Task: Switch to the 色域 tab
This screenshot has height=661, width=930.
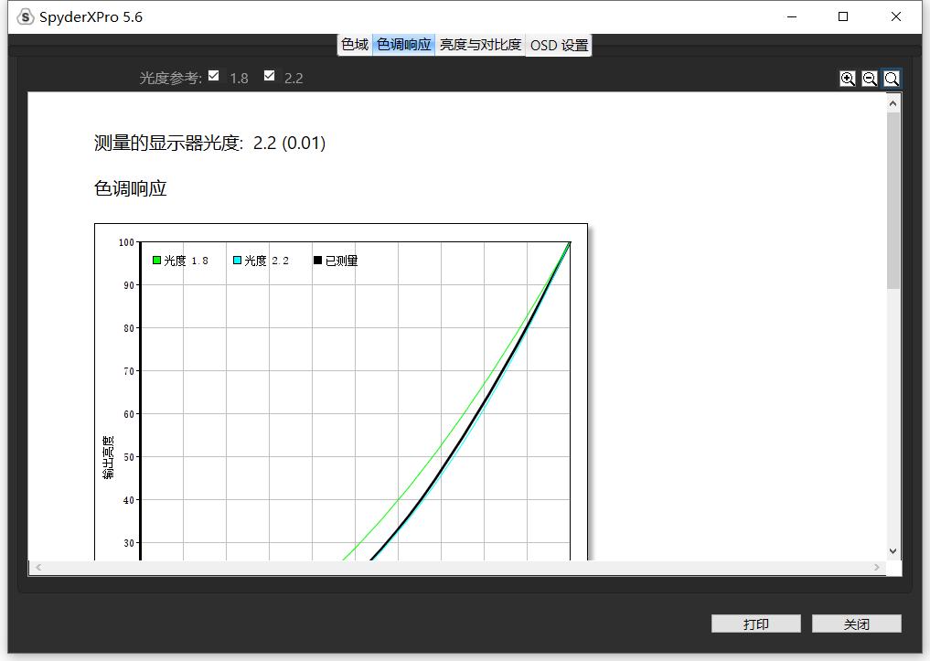Action: point(353,43)
